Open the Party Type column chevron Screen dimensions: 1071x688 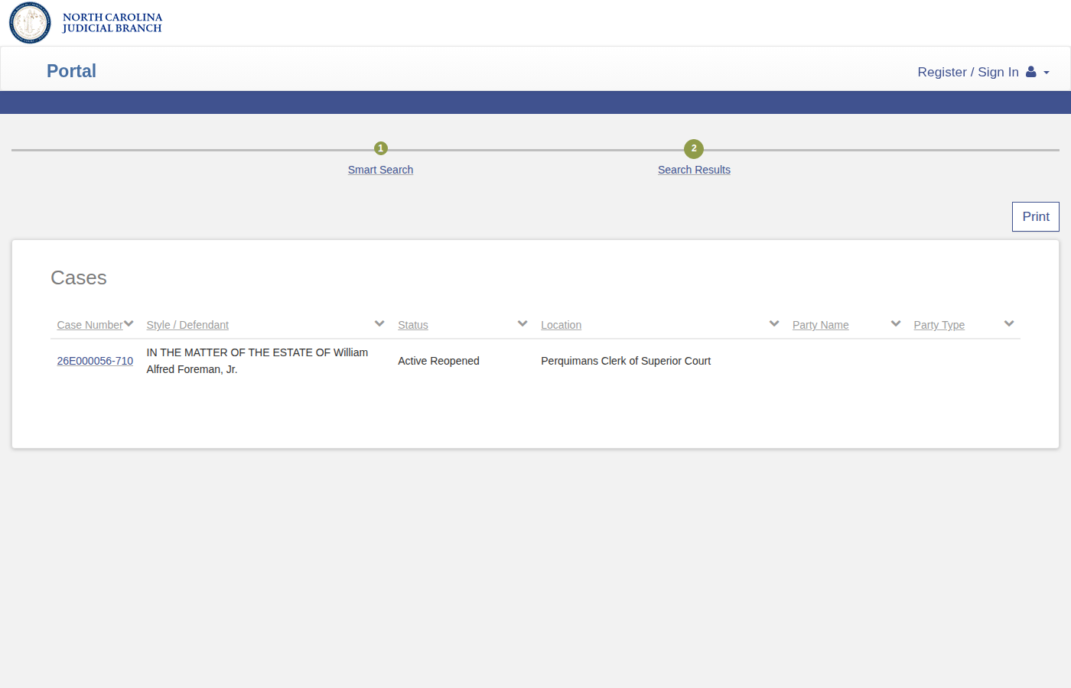(1009, 323)
